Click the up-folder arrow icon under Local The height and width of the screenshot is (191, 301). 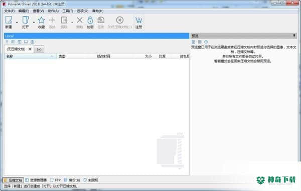click(7, 41)
